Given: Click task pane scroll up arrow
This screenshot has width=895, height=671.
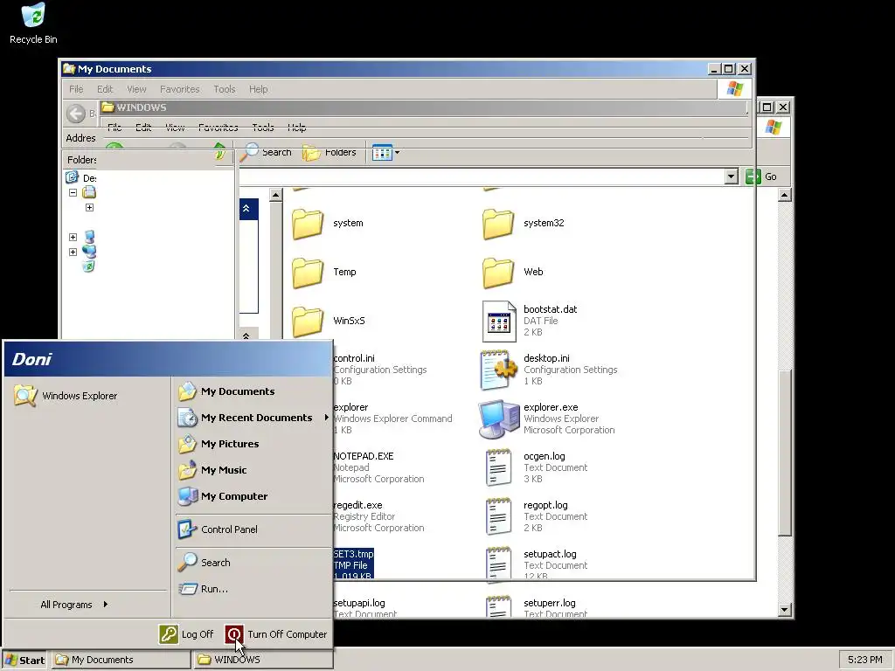Looking at the screenshot, I should coord(275,196).
